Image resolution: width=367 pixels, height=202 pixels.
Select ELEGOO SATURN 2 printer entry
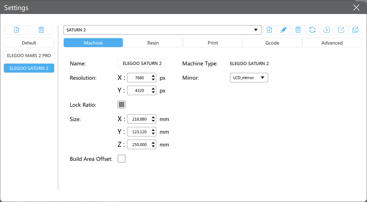click(x=29, y=68)
